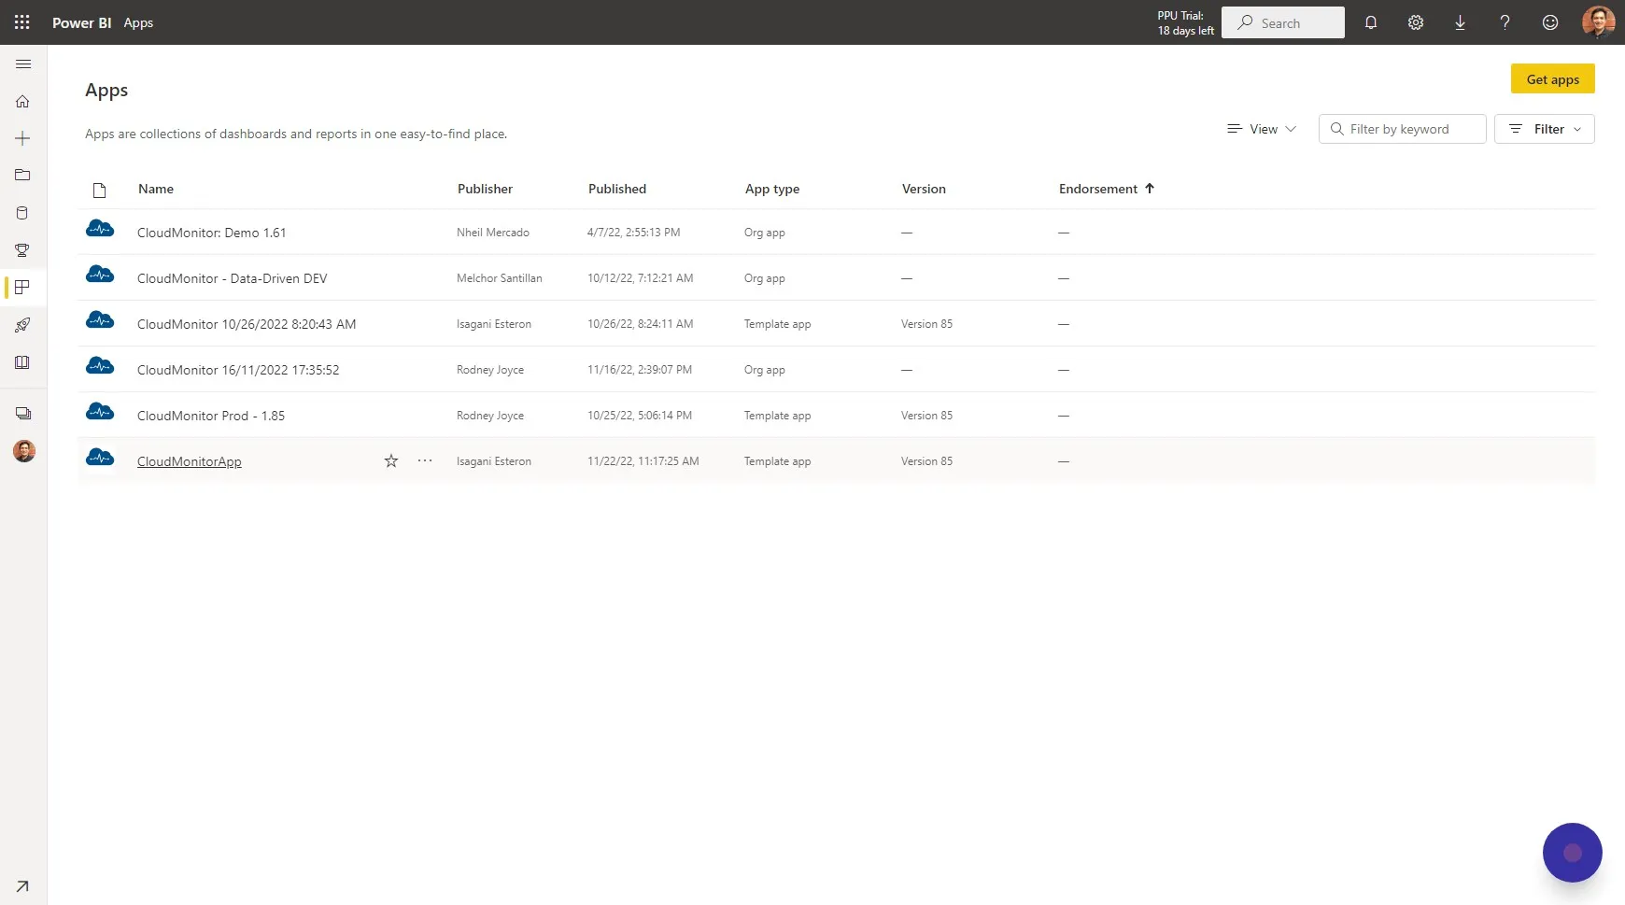Viewport: 1625px width, 905px height.
Task: Click published date 10/26/22, 8:24:11 AM
Action: coord(641,324)
